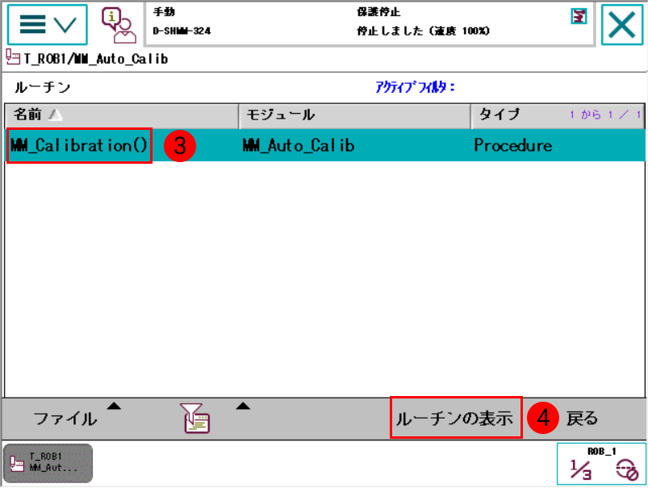Click the Procedure type cell
The width and height of the screenshot is (648, 488).
(x=513, y=145)
